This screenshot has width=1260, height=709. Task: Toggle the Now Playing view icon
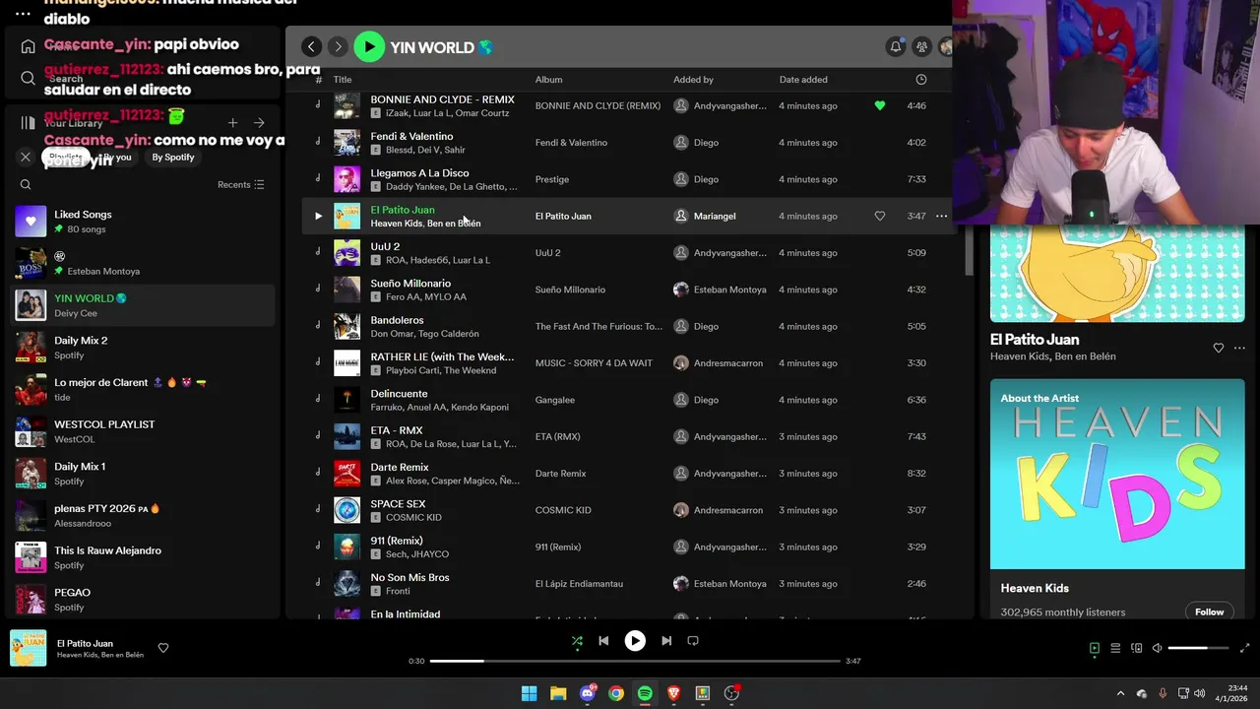pos(1094,648)
